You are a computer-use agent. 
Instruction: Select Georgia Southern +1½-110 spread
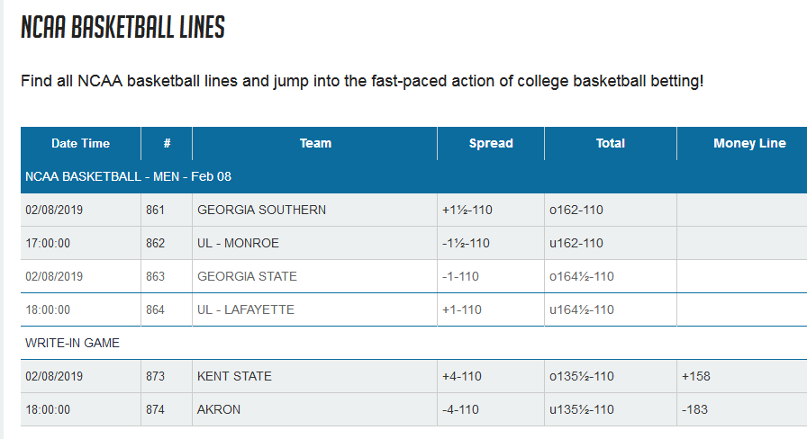click(x=466, y=210)
